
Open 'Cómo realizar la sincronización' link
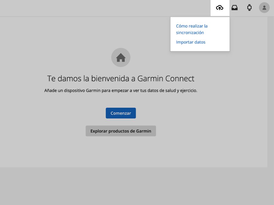point(192,26)
